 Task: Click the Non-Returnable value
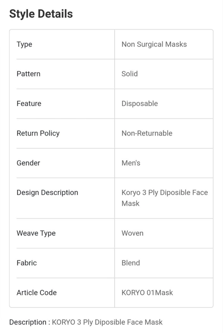(x=147, y=133)
